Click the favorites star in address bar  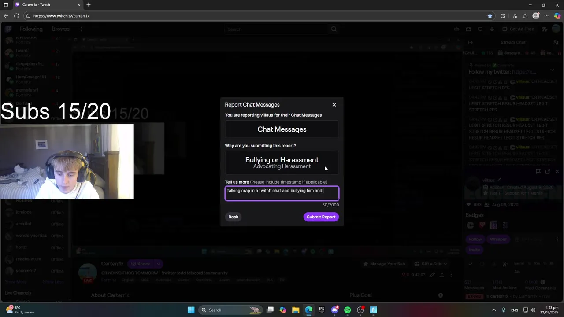490,16
